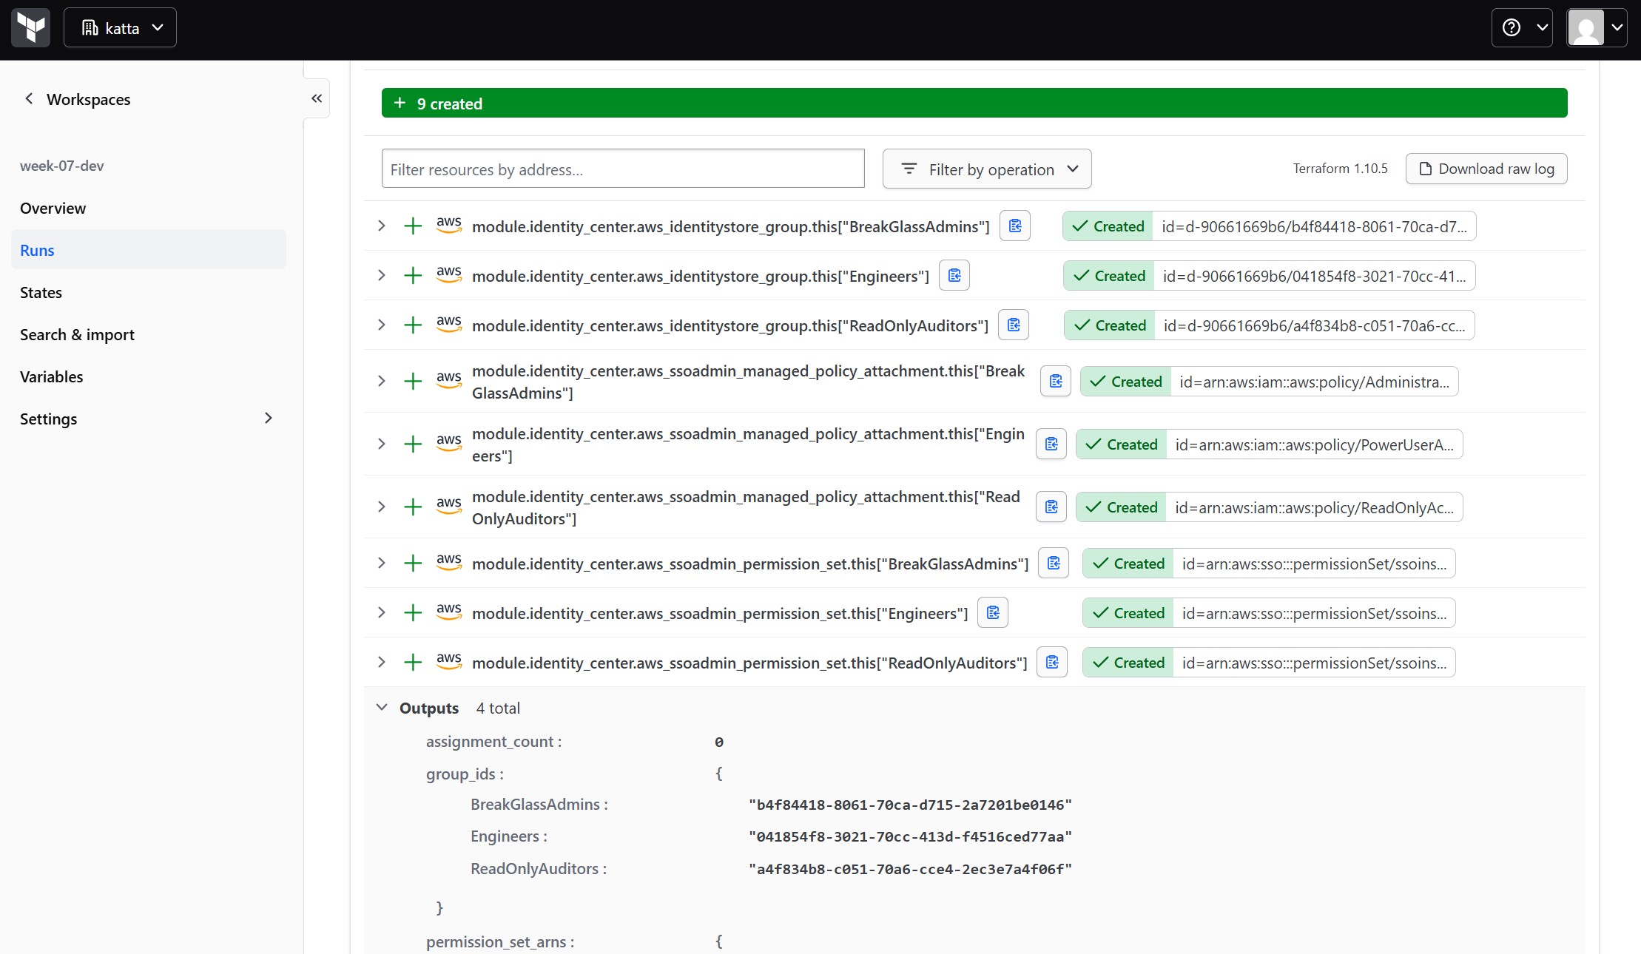
Task: Click BreakGlassAdmins group id value b4f84418
Action: tap(910, 805)
